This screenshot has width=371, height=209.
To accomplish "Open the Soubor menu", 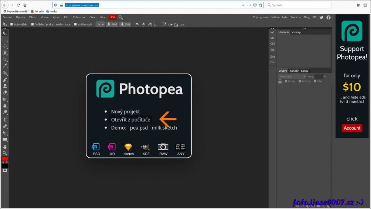I will pos(7,17).
